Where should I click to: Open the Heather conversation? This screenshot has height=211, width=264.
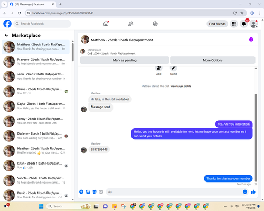[35, 151]
